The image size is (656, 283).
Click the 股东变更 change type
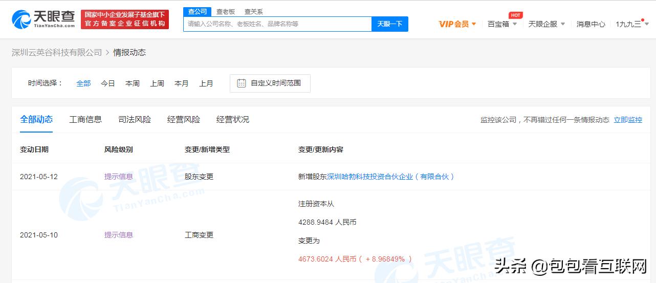pos(199,177)
